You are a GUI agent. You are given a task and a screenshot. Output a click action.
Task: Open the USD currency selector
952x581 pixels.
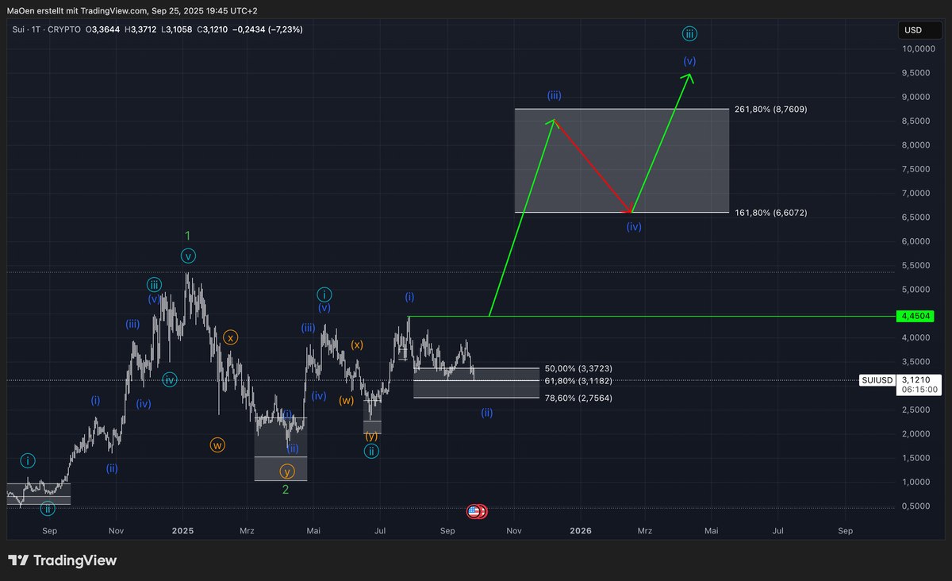point(912,31)
